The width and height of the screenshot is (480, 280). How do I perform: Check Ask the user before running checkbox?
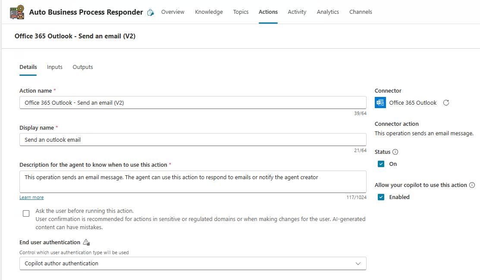tap(26, 213)
